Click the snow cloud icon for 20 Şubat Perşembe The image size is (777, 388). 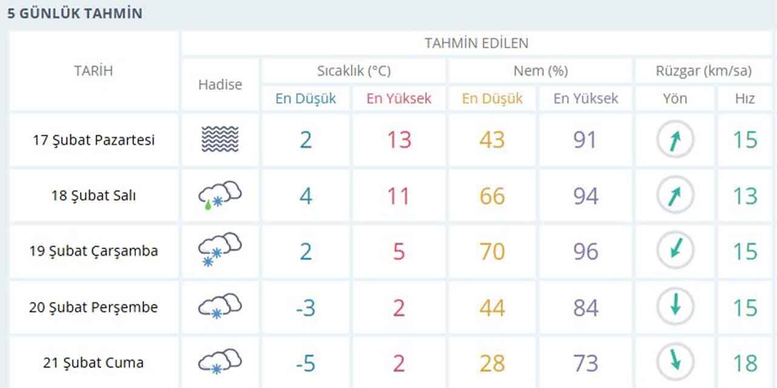(x=220, y=307)
